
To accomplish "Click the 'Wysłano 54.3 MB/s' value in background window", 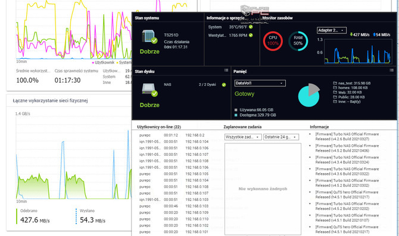I will 93,220.
